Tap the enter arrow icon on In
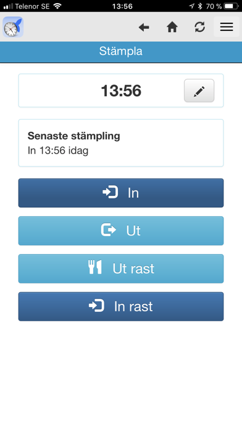This screenshot has height=429, width=242. (110, 192)
